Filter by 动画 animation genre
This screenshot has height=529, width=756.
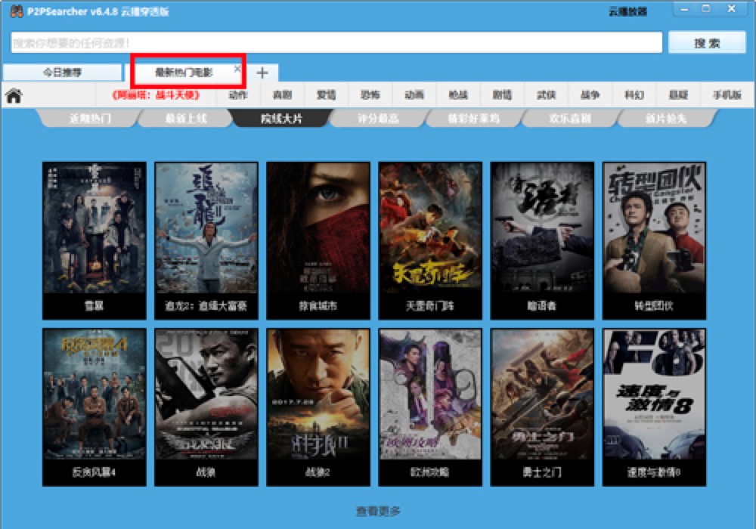414,95
